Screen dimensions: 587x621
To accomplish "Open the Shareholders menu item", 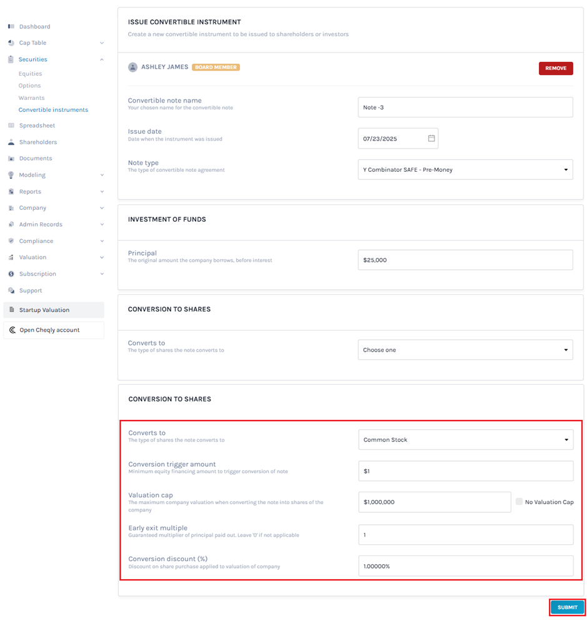I will [38, 142].
